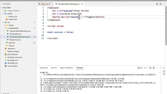167x94 pixels.
Task: Open README.md file
Action: (x=13, y=63)
